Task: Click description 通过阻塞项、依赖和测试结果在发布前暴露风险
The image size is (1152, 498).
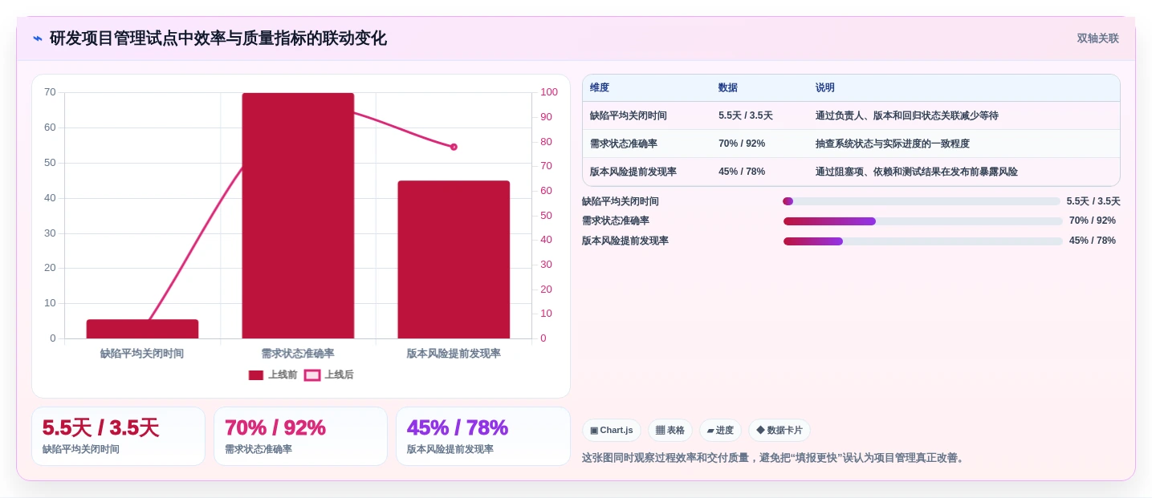Action: pyautogui.click(x=917, y=172)
